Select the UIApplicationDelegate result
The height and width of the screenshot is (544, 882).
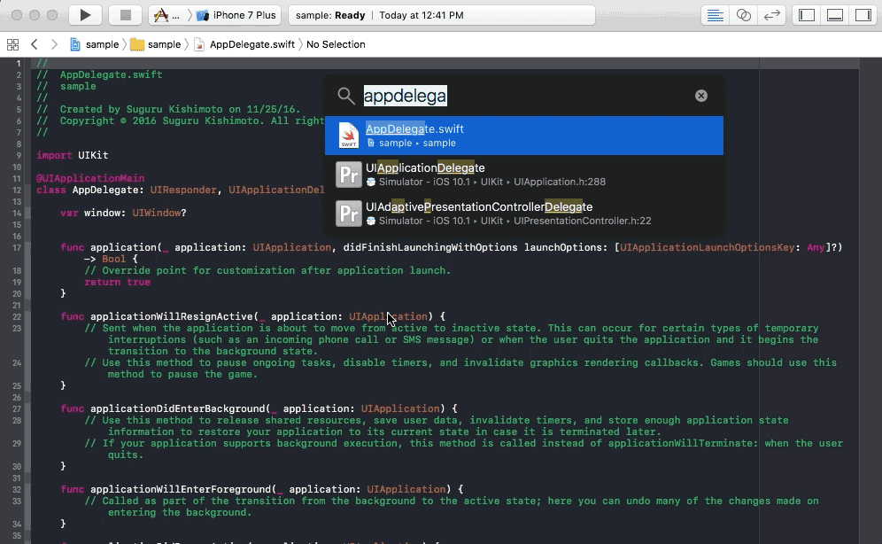(x=524, y=175)
